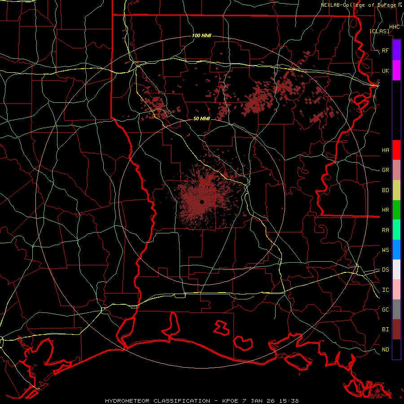Click the HA legend label
Viewport: 404px width, 404px height.
click(386, 150)
